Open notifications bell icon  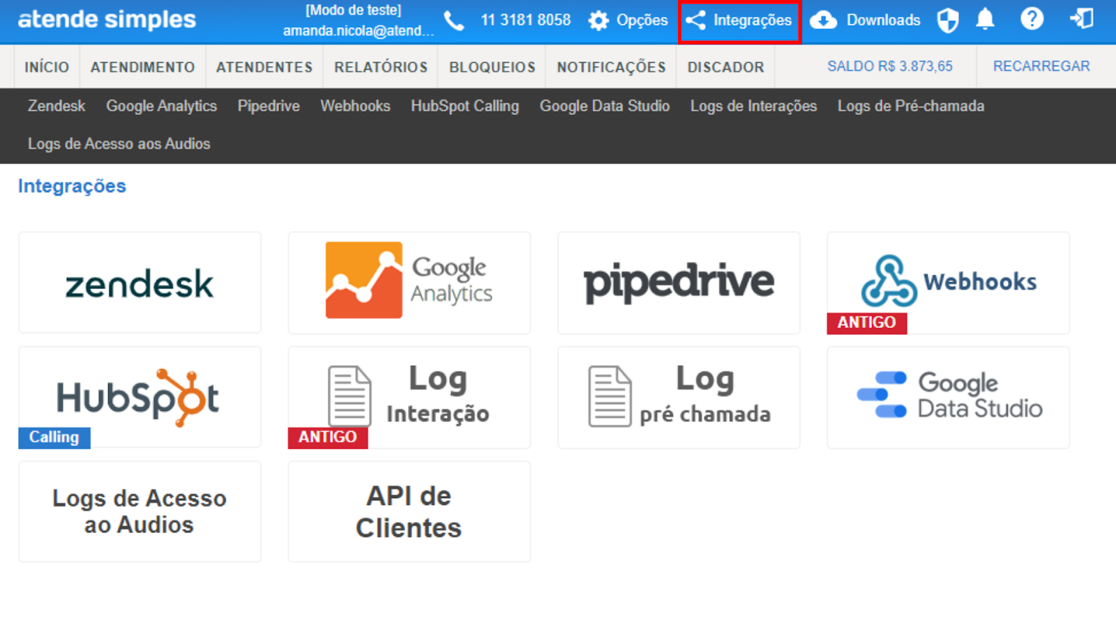985,20
